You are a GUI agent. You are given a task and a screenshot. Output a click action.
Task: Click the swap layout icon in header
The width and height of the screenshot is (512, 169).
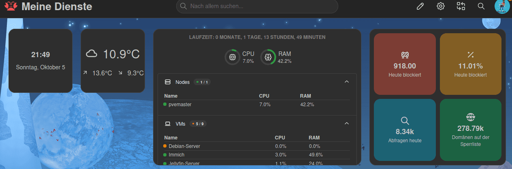tap(461, 6)
